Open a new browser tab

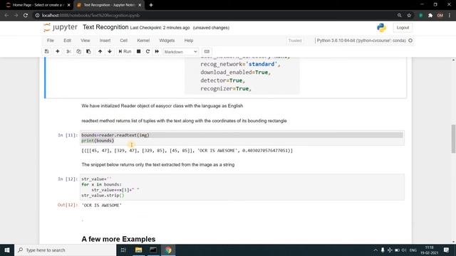tap(151, 5)
